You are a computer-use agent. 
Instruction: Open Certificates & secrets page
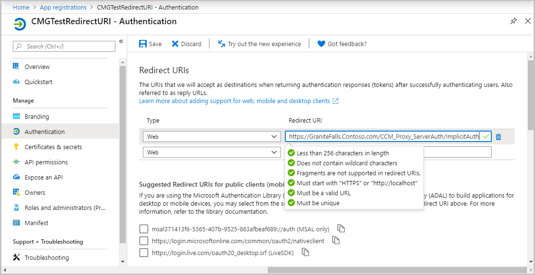pos(53,147)
